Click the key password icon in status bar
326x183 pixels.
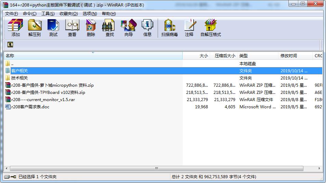[13, 177]
